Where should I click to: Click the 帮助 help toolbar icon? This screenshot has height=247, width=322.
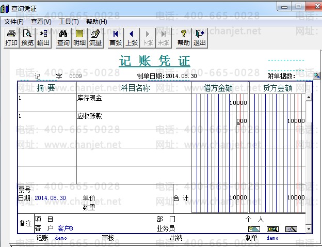click(183, 38)
